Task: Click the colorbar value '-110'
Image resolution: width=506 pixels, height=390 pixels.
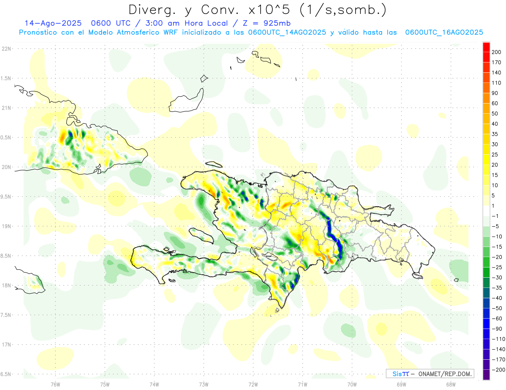Action: (499, 339)
